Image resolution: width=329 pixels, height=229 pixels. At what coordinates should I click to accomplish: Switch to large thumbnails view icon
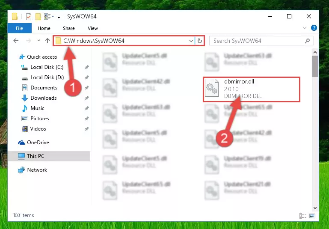(x=312, y=216)
